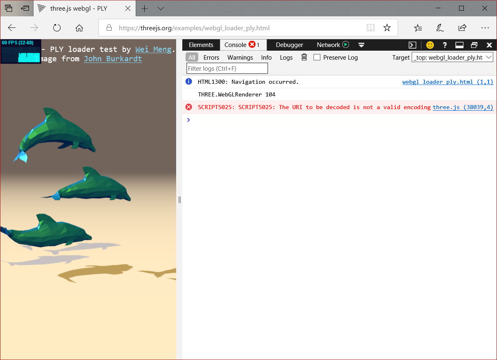Clear console with trash icon
Viewport: 497px width, 360px height.
[304, 57]
